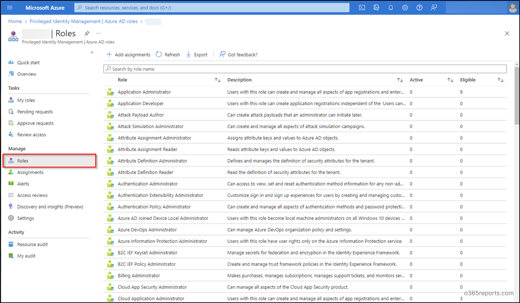Viewport: 520px width, 303px height.
Task: Click the Review access icon
Action: point(11,135)
